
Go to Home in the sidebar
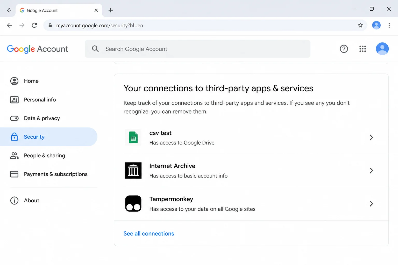(x=49, y=81)
